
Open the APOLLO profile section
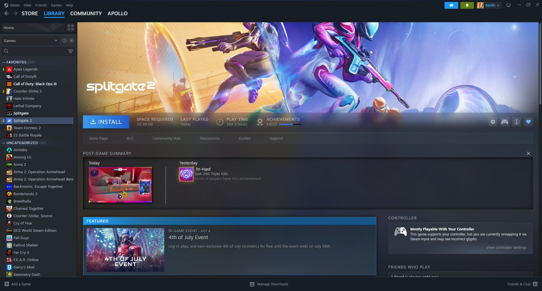[x=117, y=14]
